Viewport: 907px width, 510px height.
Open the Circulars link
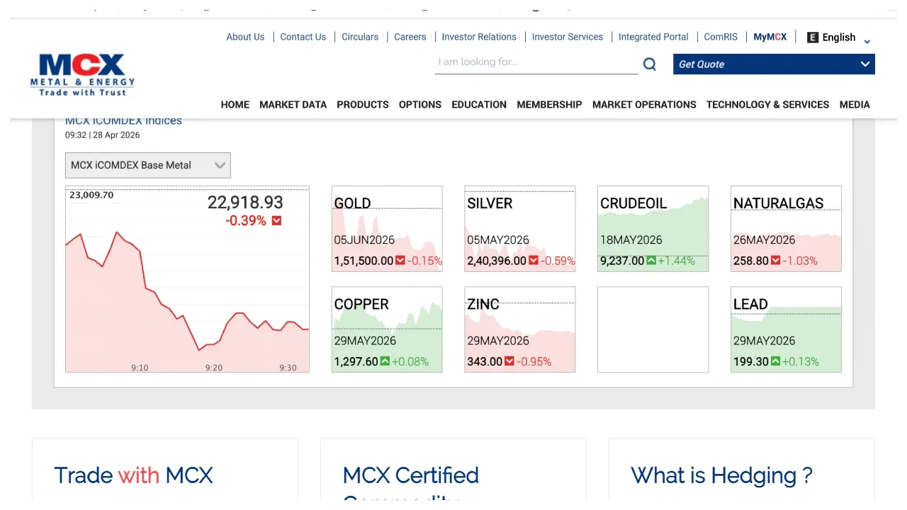360,37
